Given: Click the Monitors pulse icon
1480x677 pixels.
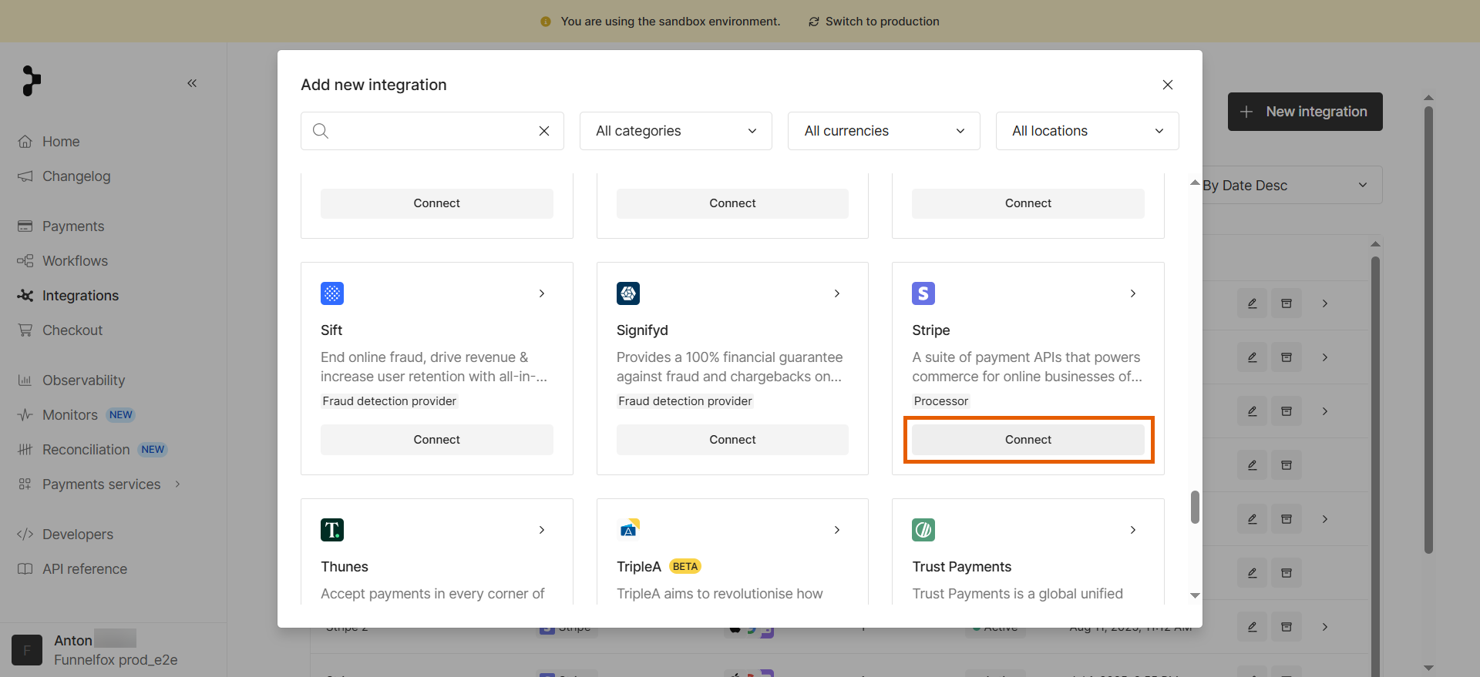Looking at the screenshot, I should coord(25,415).
